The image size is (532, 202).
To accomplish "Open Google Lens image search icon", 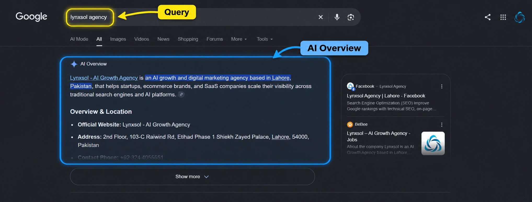I will point(351,17).
